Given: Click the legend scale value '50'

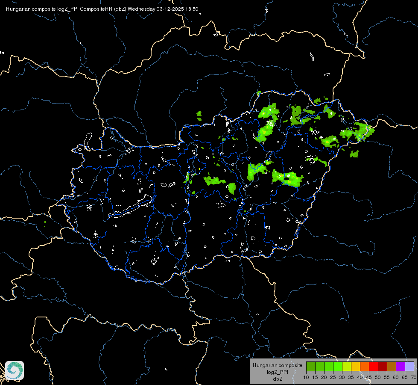Looking at the screenshot, I should point(378,377).
